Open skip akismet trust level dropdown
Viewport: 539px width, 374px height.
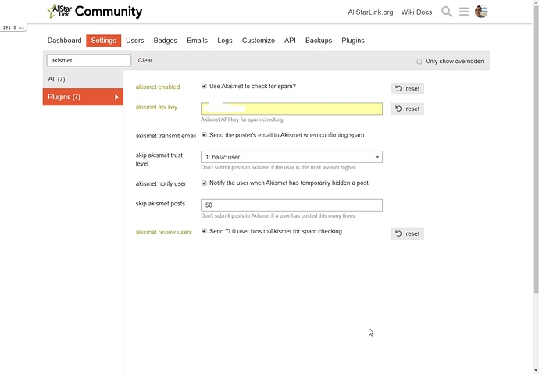click(291, 157)
